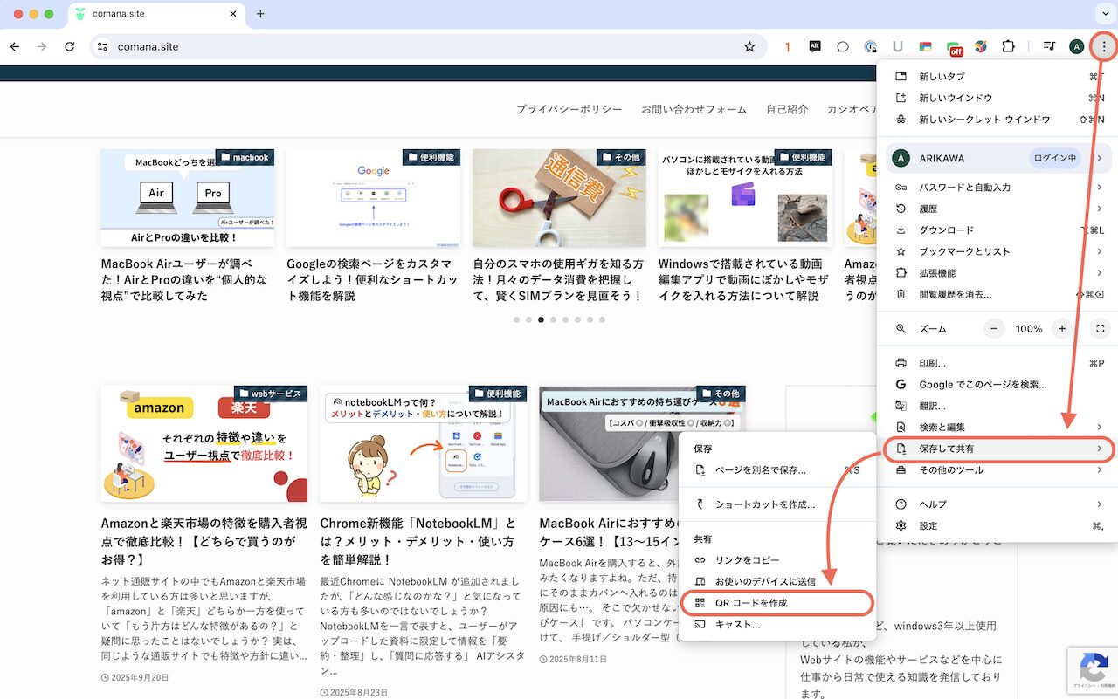This screenshot has height=699, width=1118.
Task: Open the プライバシーポリシー navigation link
Action: click(x=569, y=109)
